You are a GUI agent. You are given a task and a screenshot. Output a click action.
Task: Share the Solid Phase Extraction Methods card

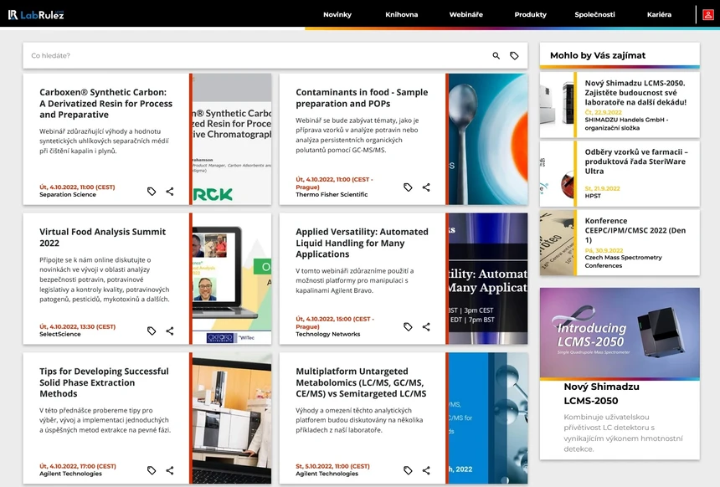coord(170,470)
